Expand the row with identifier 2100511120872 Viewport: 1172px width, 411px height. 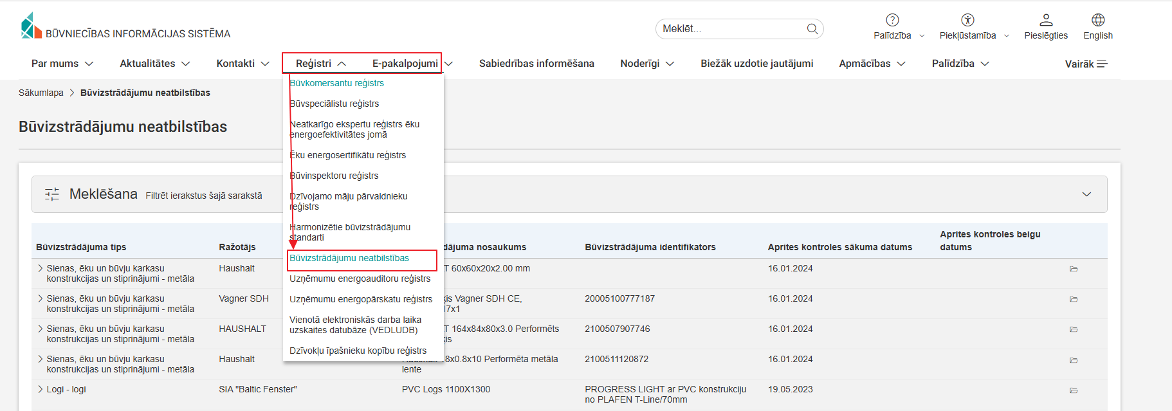point(41,359)
